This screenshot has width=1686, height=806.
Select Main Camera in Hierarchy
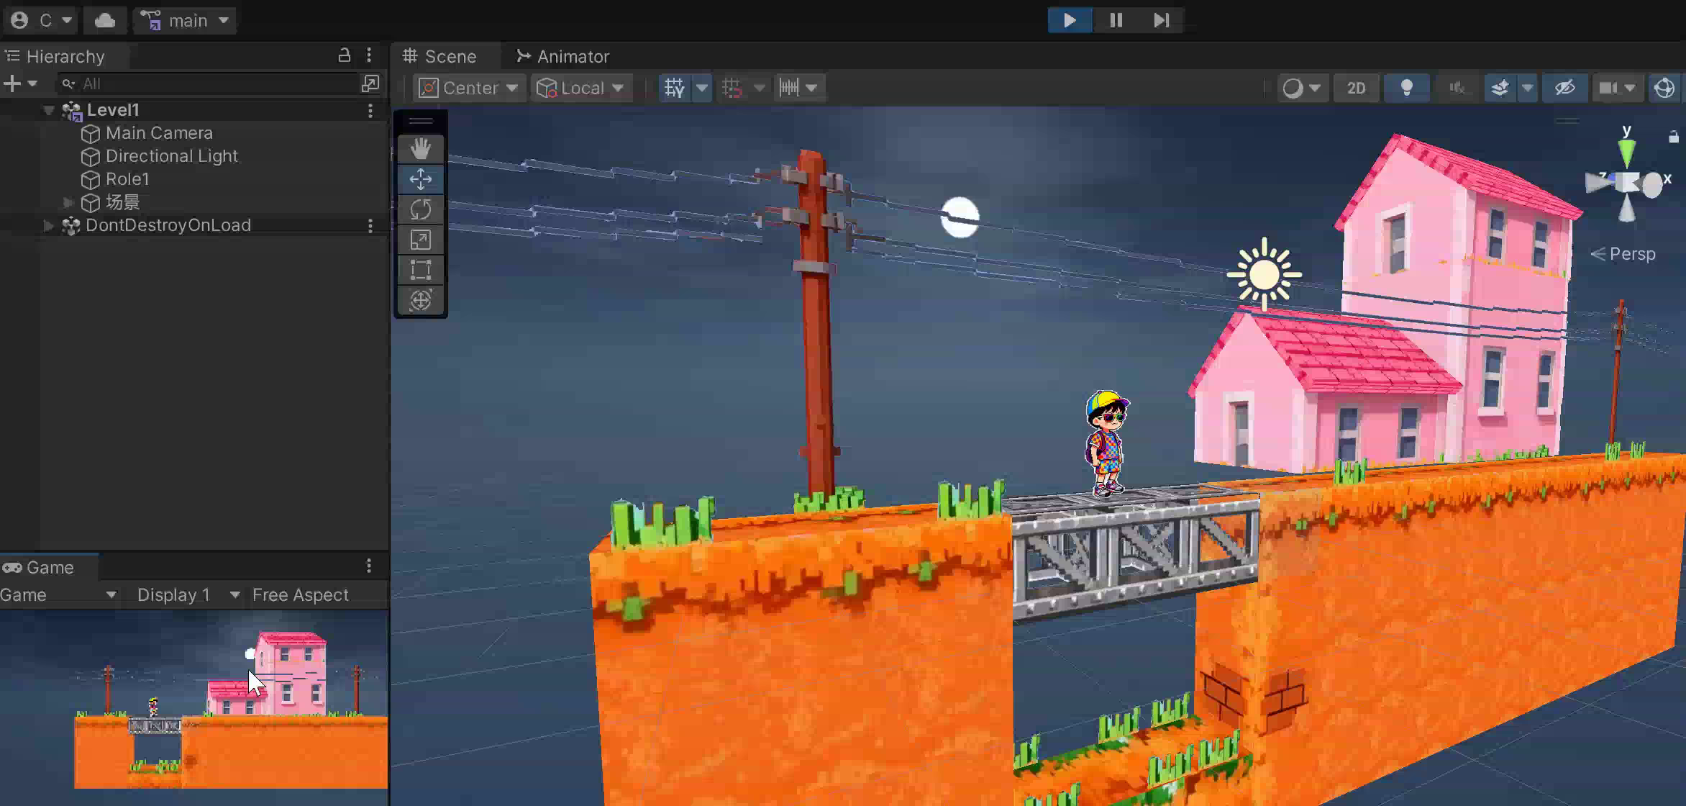tap(159, 133)
